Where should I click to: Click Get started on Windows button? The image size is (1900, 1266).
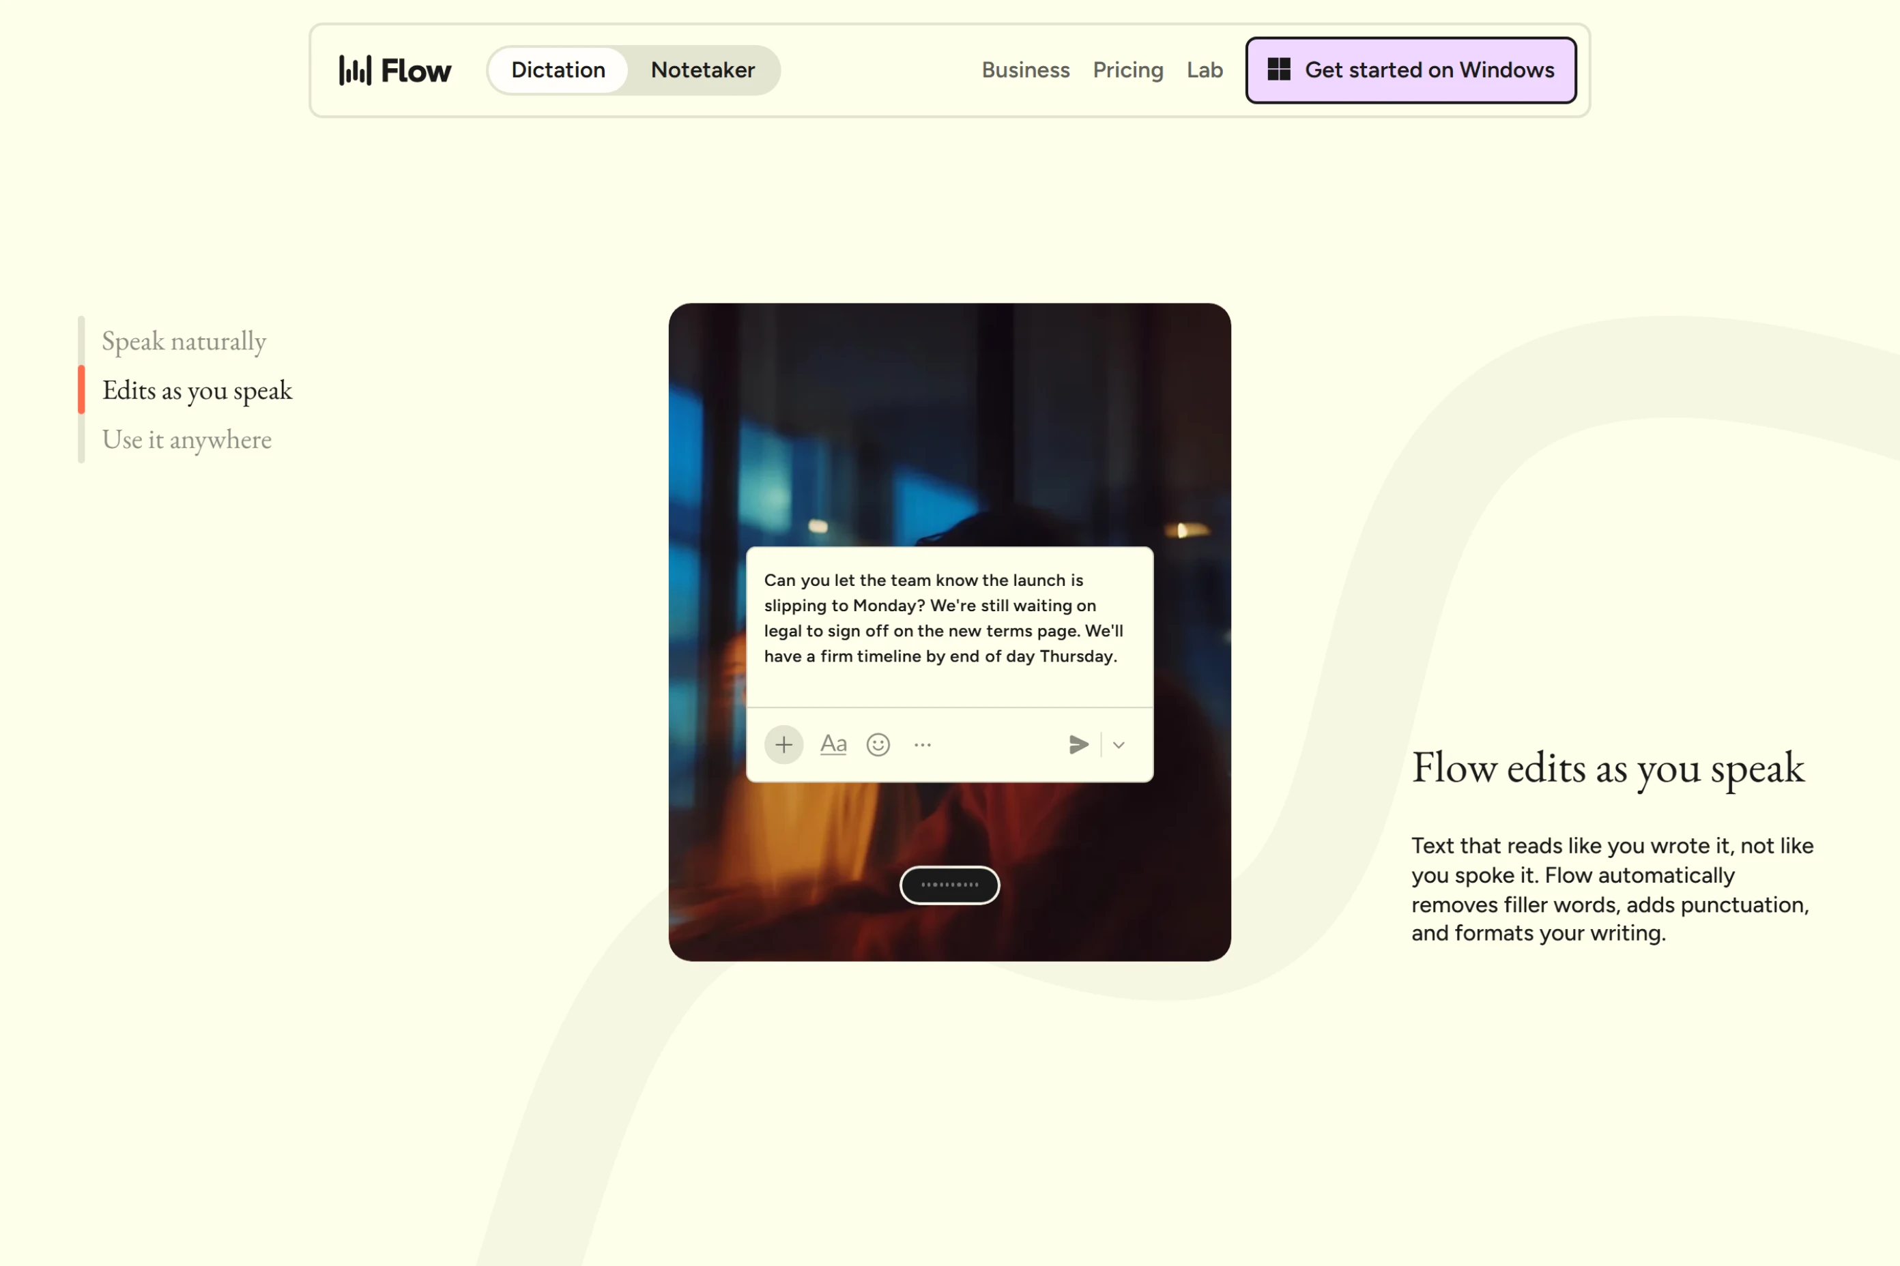point(1411,70)
